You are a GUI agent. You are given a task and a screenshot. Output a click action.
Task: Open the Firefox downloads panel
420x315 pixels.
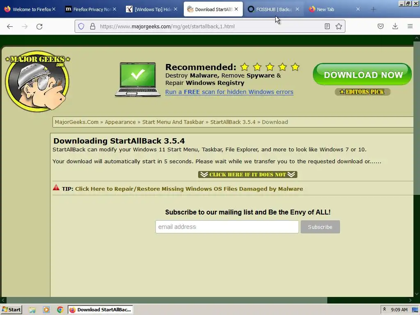(395, 26)
